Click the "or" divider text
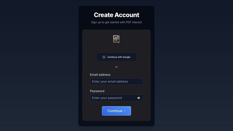This screenshot has width=233, height=131. click(116, 67)
